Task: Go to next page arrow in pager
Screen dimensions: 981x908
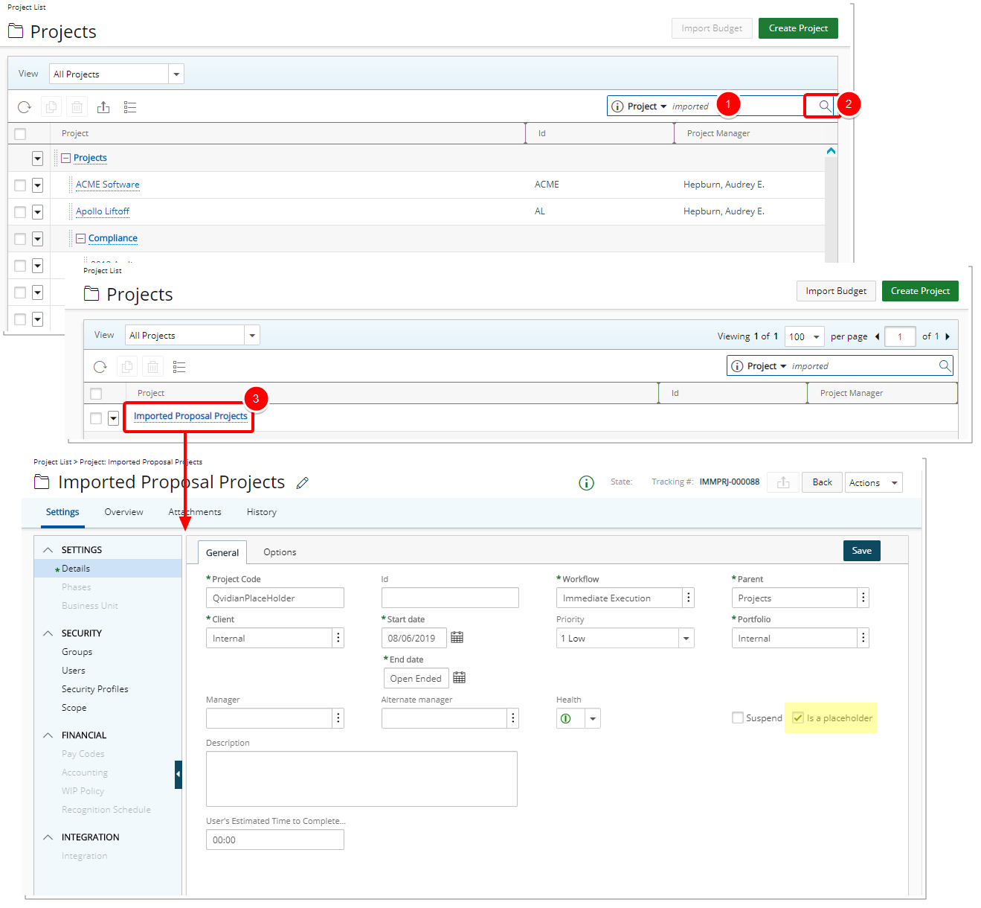Action: pyautogui.click(x=948, y=336)
